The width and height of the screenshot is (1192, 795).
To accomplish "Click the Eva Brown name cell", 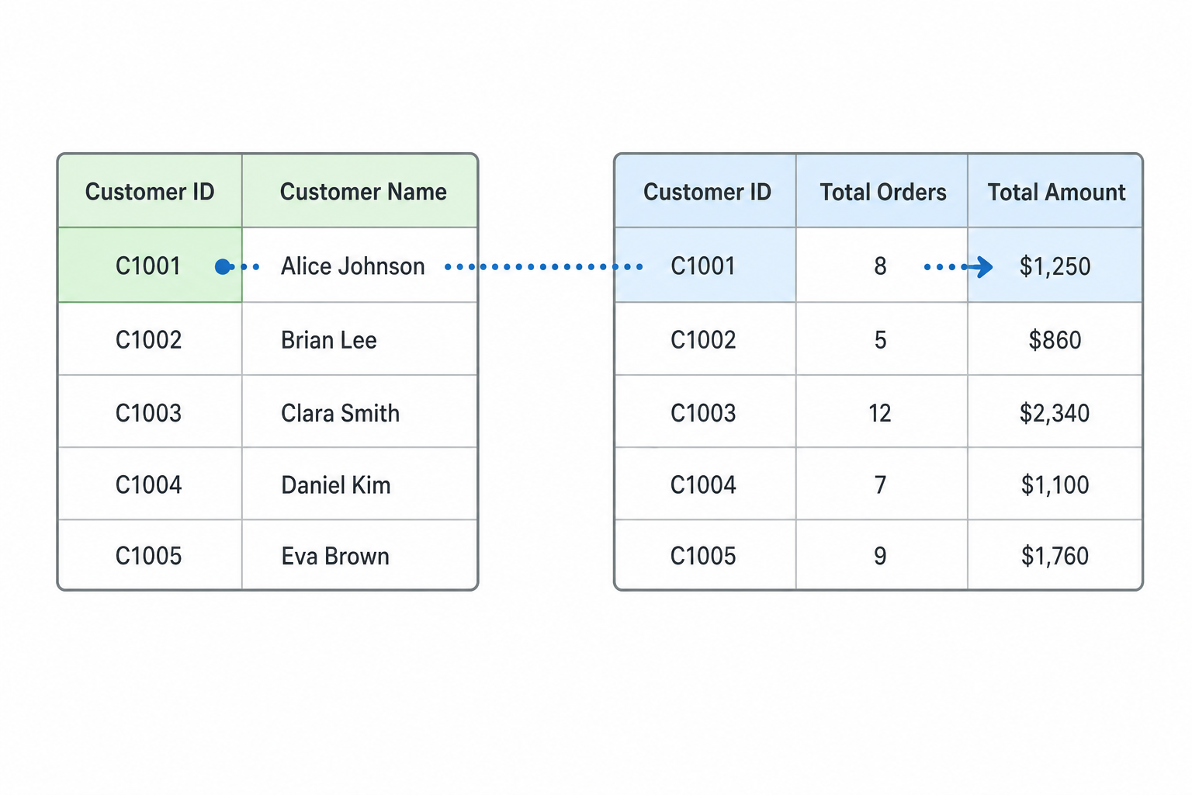I will coord(360,555).
